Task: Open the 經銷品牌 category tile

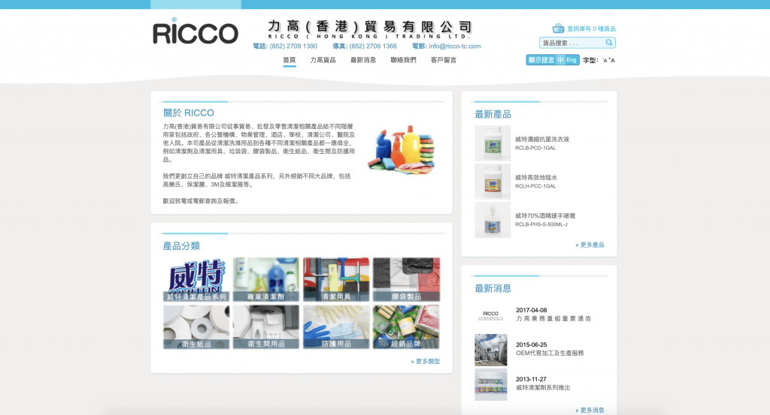Action: coord(406,326)
